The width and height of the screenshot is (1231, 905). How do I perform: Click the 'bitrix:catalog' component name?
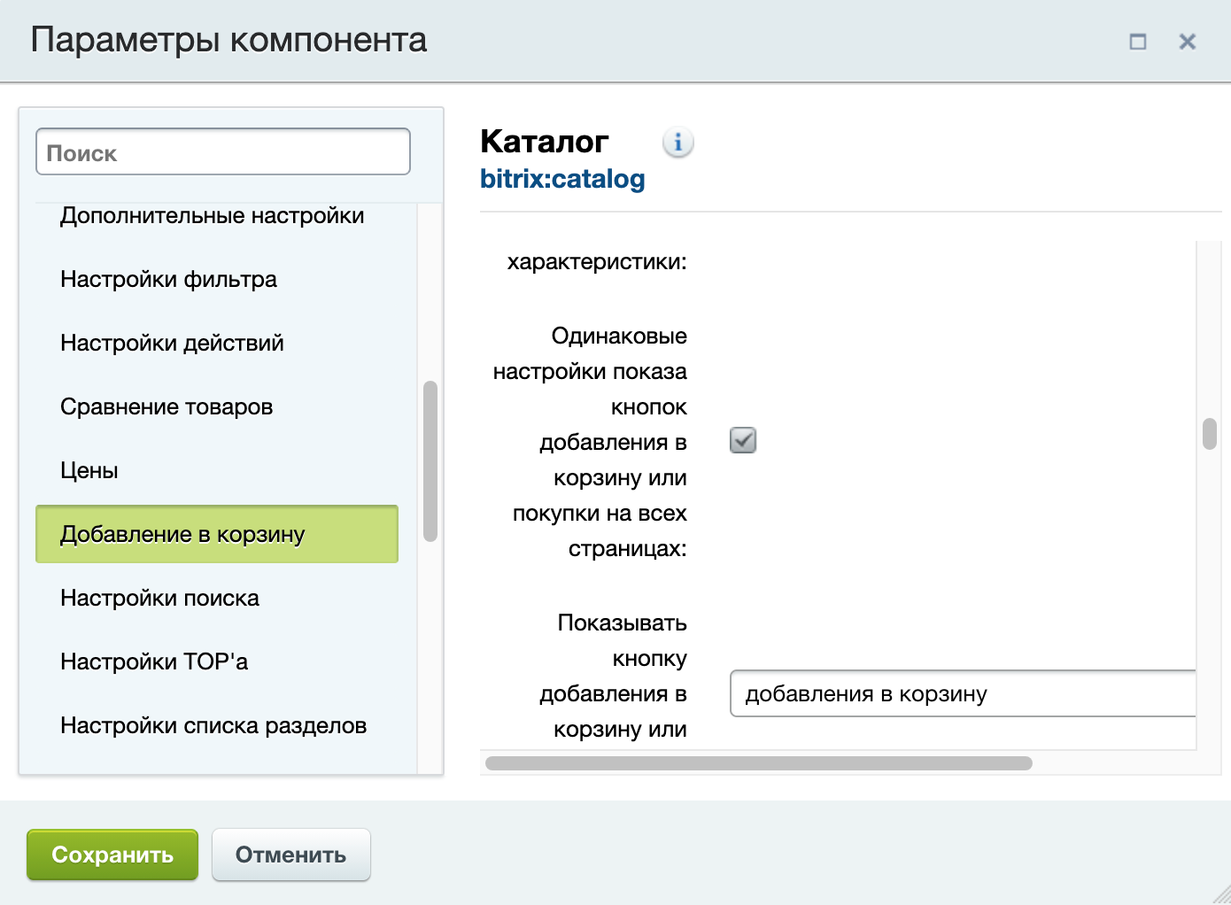562,179
